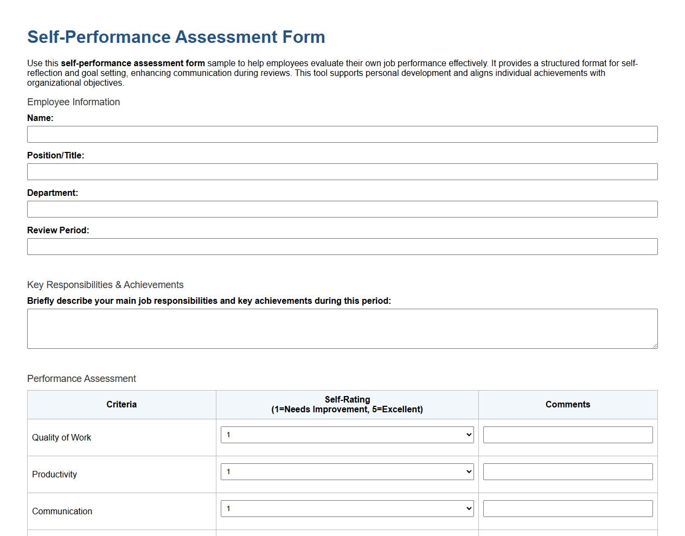Image resolution: width=685 pixels, height=536 pixels.
Task: Click the Key Responsibilities & Achievements heading
Action: 105,285
